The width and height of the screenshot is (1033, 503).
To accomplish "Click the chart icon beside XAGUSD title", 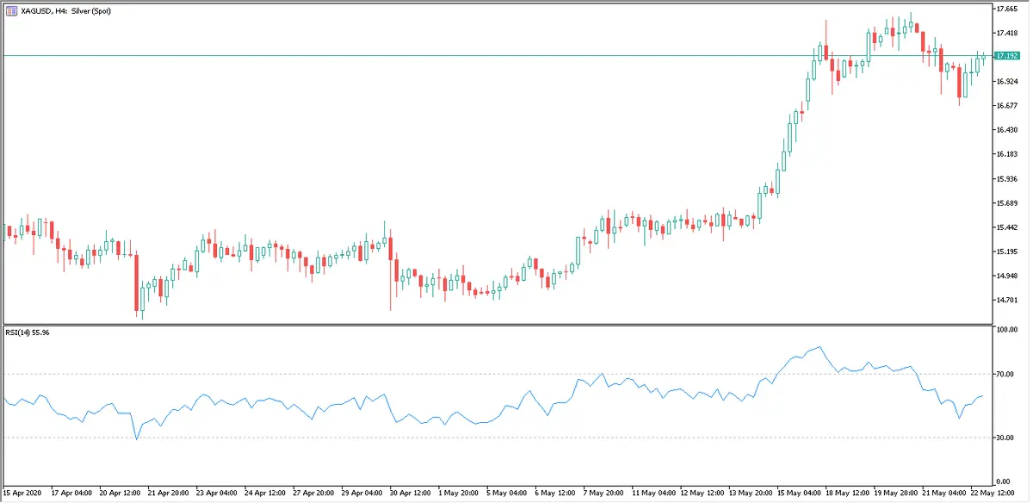I will [11, 9].
